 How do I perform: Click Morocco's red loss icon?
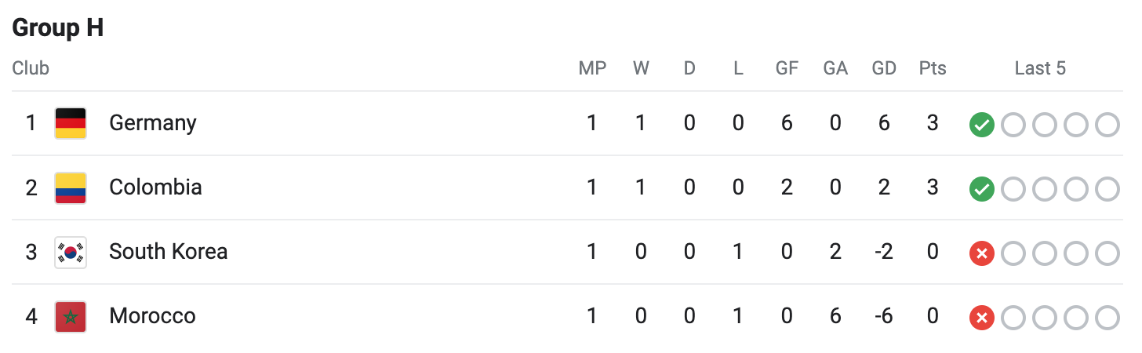(981, 317)
